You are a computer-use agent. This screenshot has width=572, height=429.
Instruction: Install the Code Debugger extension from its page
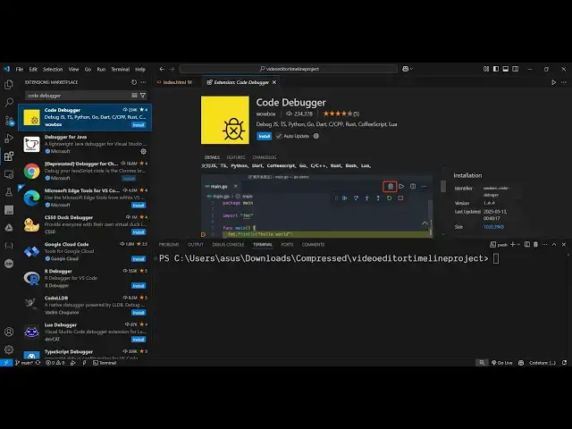265,136
